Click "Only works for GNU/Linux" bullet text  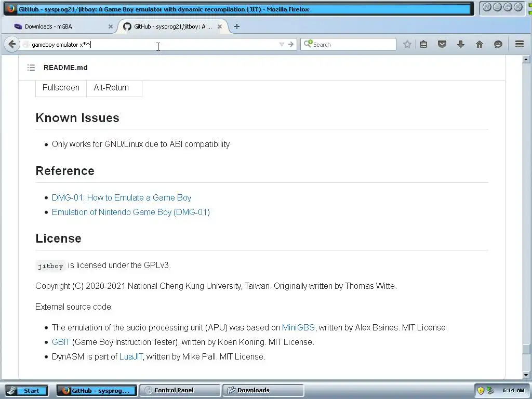coord(141,144)
